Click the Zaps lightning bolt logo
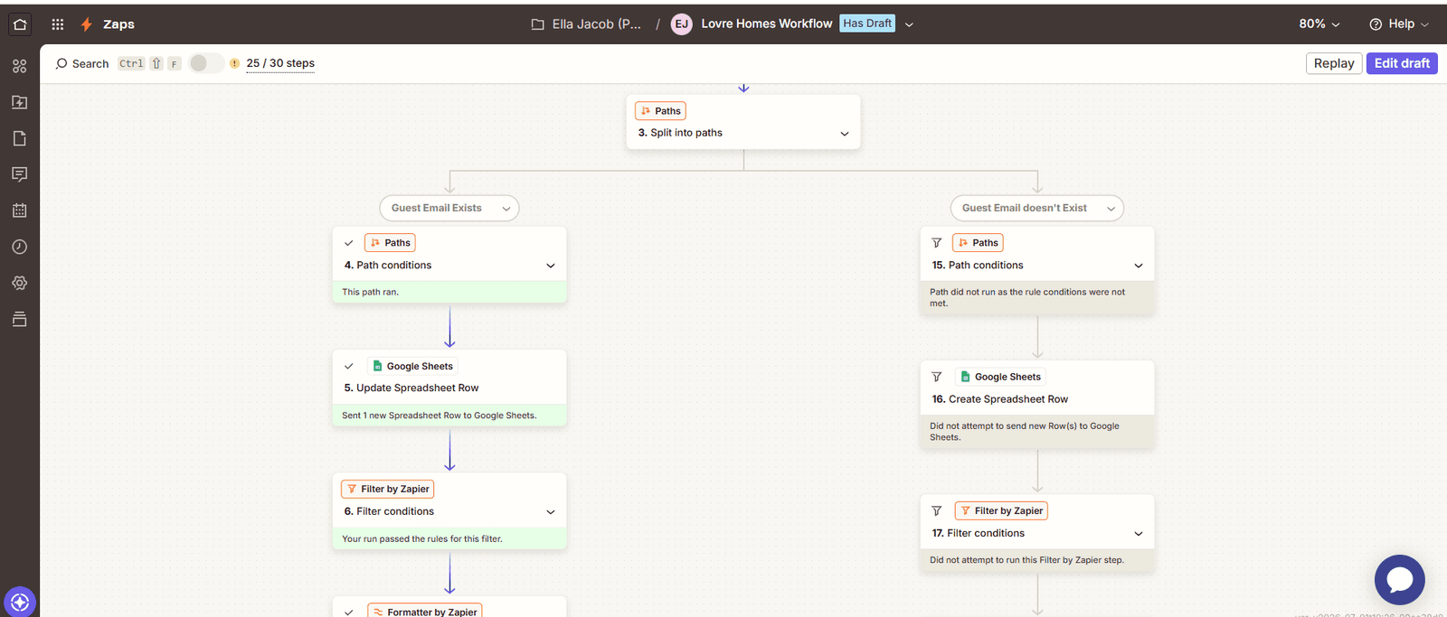Screen dimensions: 1447x617 [87, 24]
